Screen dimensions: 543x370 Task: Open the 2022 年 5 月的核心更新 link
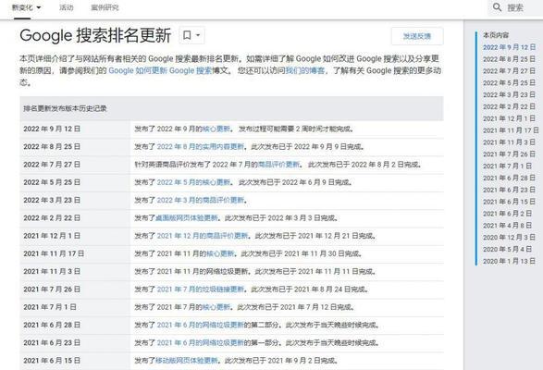193,182
